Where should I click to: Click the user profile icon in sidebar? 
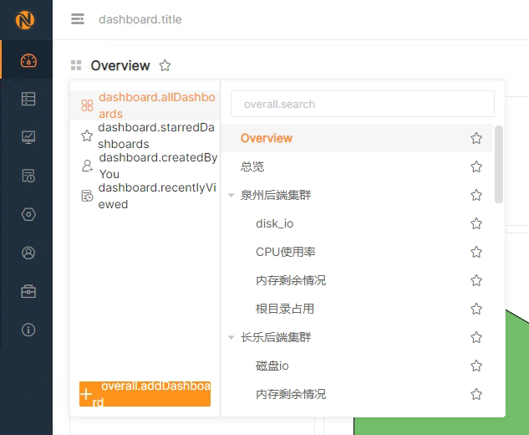pyautogui.click(x=28, y=253)
